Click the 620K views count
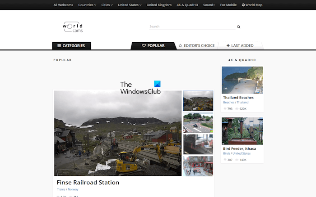This screenshot has height=197, width=316. 243,109
